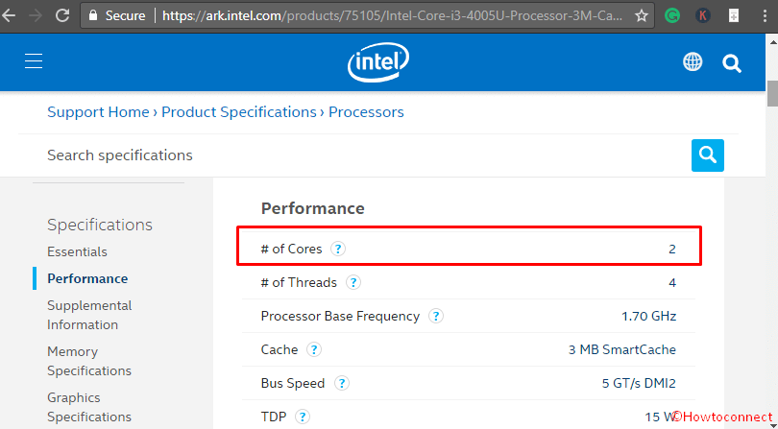Show help for Processor Base Frequency
This screenshot has height=429, width=778.
(x=436, y=316)
